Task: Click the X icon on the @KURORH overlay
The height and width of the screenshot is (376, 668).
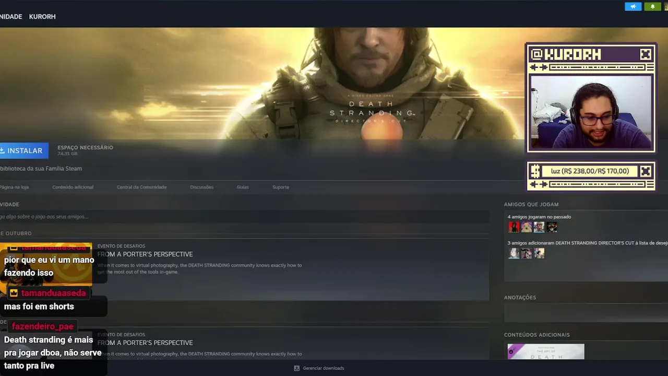Action: coord(646,54)
